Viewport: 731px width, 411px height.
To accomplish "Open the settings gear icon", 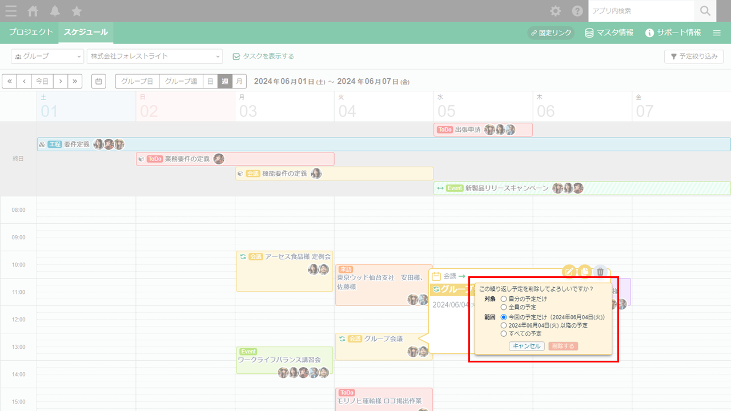I will point(555,11).
